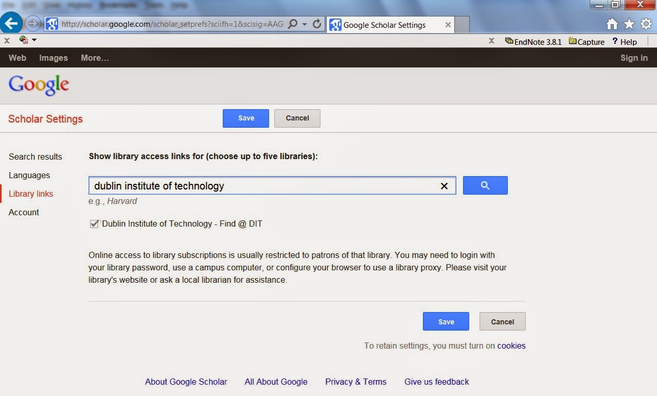This screenshot has width=657, height=396.
Task: Click the 'e.g., Harvard' hint text
Action: (113, 201)
